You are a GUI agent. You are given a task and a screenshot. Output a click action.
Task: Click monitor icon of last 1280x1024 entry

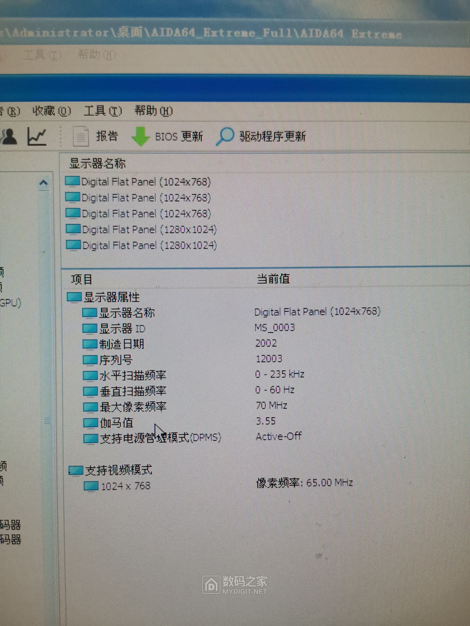[73, 245]
